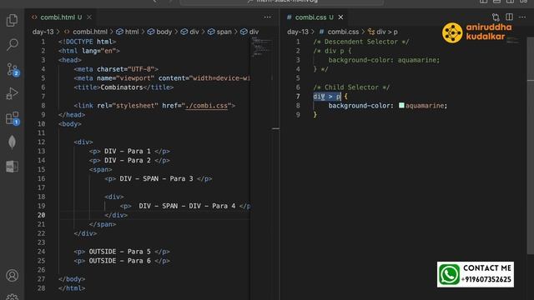This screenshot has height=300, width=534.
Task: Click 'background-color' property on CSS line 8
Action: (x=359, y=106)
